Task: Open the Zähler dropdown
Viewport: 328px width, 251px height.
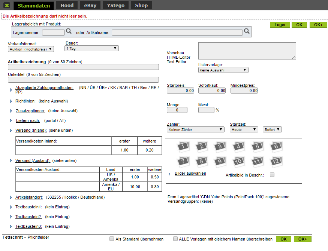Action: pos(196,129)
